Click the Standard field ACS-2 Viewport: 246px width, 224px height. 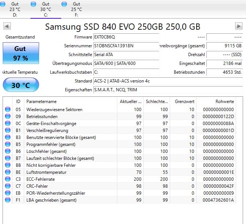[x=168, y=81]
